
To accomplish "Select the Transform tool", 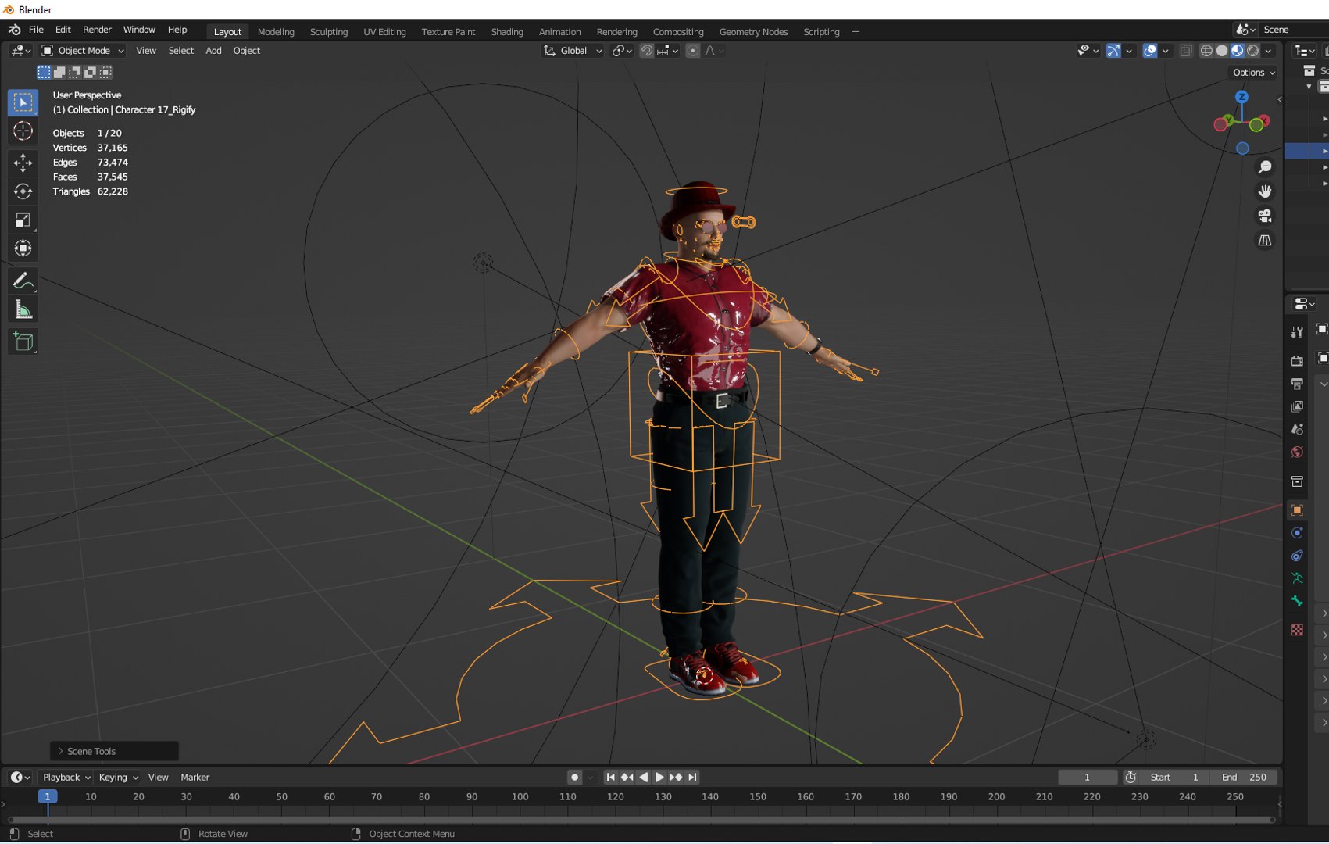I will pos(23,249).
